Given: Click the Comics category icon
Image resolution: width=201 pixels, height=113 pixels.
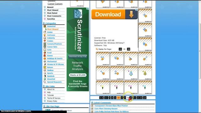Looking at the screenshot, I should pos(45,41).
